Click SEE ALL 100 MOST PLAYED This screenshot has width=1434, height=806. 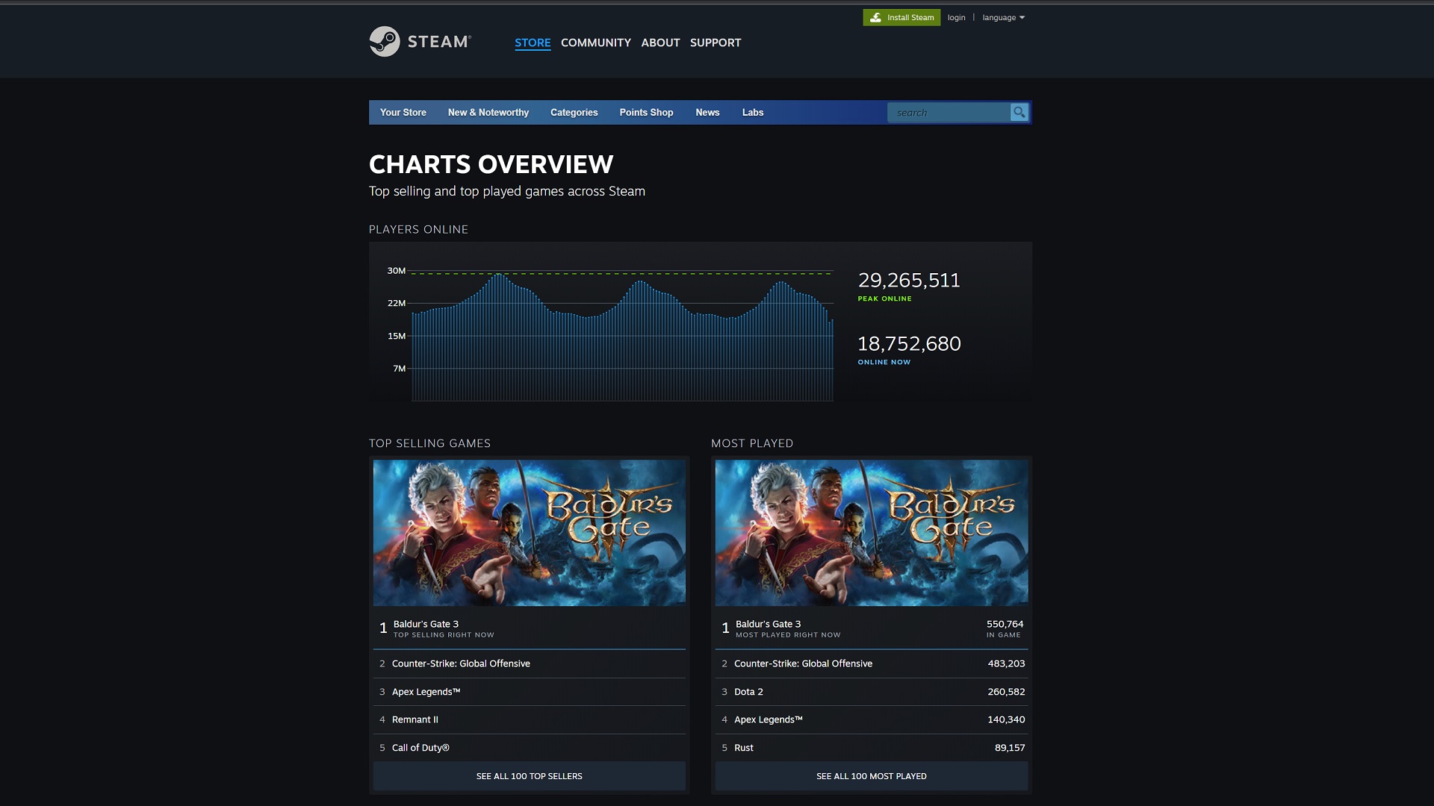pyautogui.click(x=871, y=776)
